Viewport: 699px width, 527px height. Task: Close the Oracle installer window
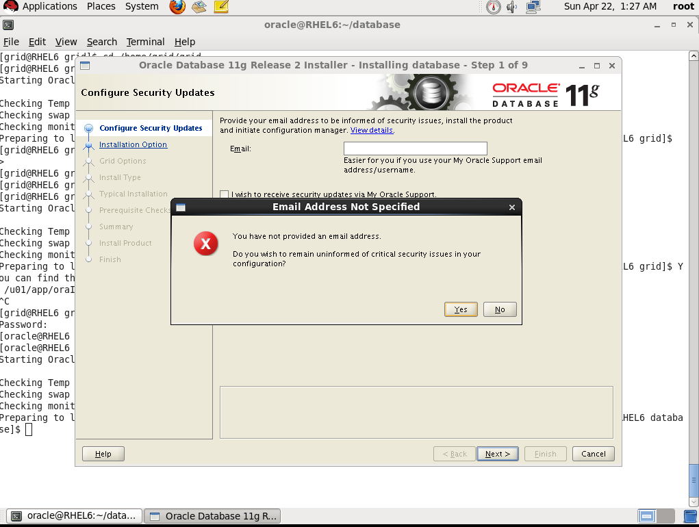(612, 66)
